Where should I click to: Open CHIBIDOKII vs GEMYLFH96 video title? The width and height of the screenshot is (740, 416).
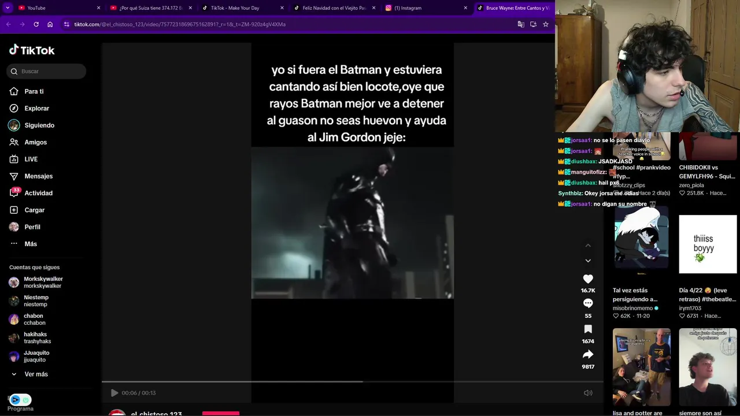click(707, 172)
